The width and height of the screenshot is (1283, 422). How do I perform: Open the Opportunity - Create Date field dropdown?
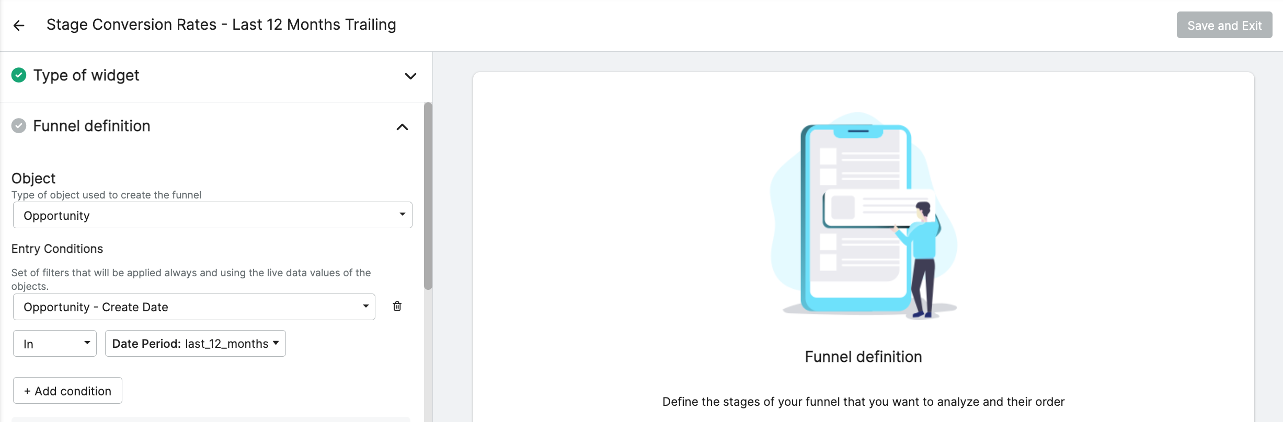coord(194,307)
